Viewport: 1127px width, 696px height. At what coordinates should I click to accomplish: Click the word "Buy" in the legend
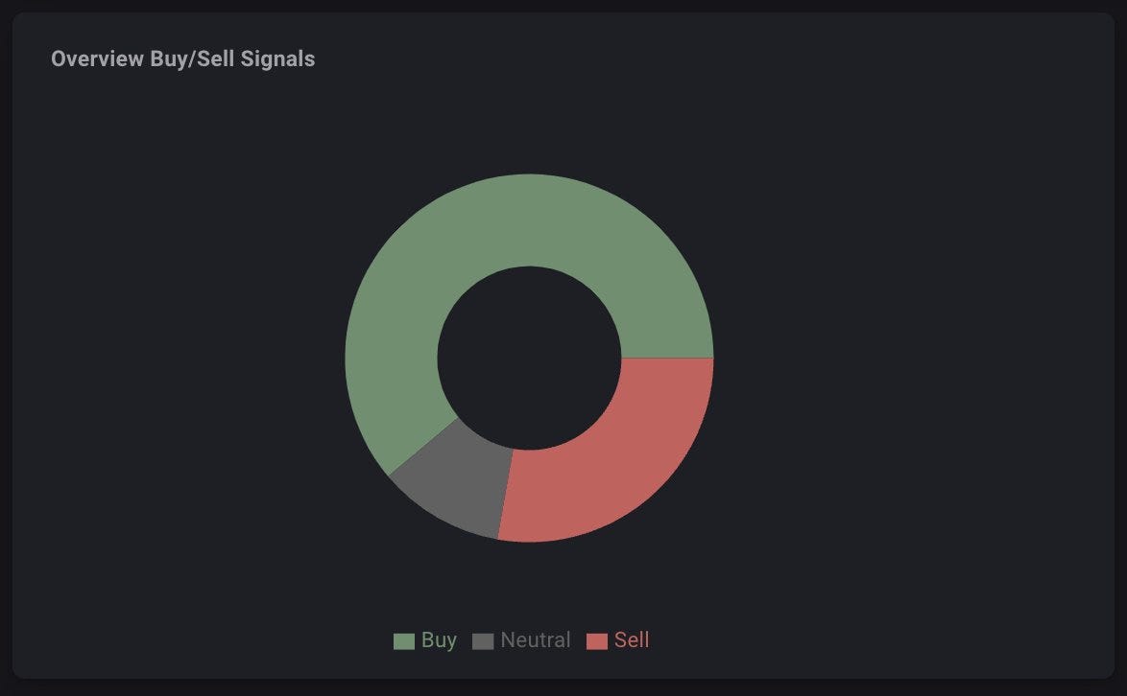pos(439,640)
